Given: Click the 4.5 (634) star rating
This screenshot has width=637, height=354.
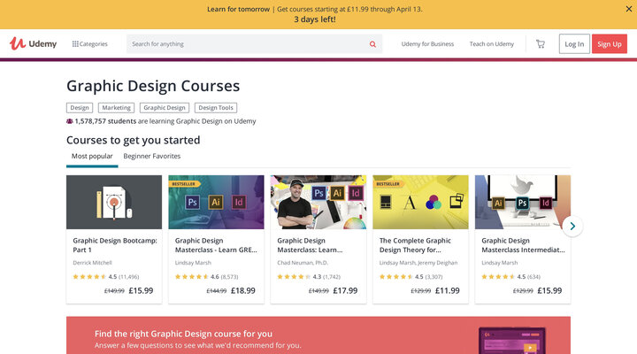Looking at the screenshot, I should pos(511,277).
